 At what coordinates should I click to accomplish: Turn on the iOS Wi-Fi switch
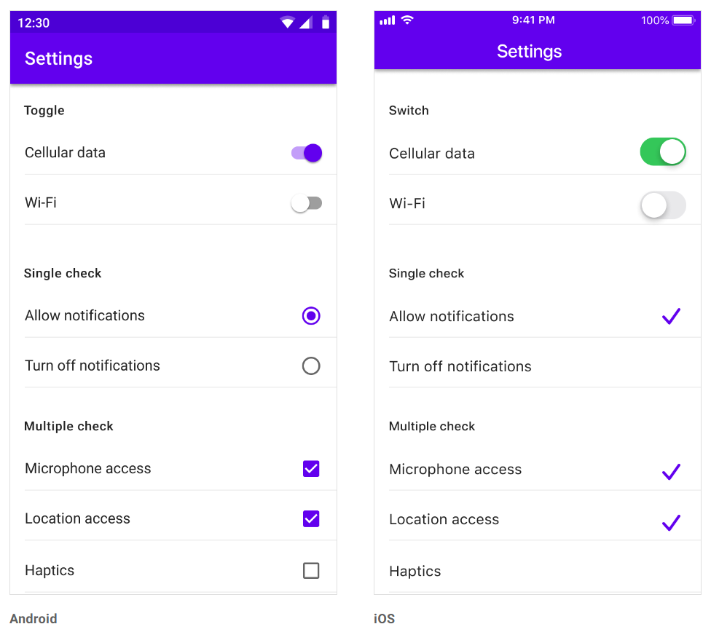(x=663, y=205)
